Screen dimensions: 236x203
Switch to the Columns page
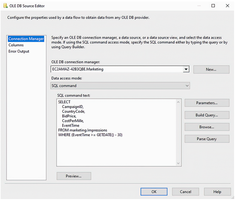[16, 45]
